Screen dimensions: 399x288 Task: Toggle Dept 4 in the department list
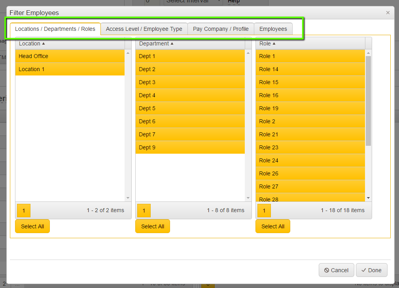pyautogui.click(x=190, y=95)
